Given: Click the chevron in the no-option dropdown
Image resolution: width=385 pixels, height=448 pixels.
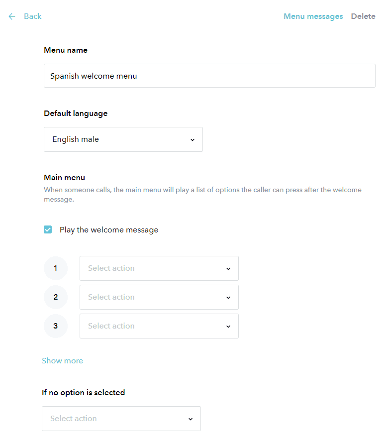Looking at the screenshot, I should point(191,419).
